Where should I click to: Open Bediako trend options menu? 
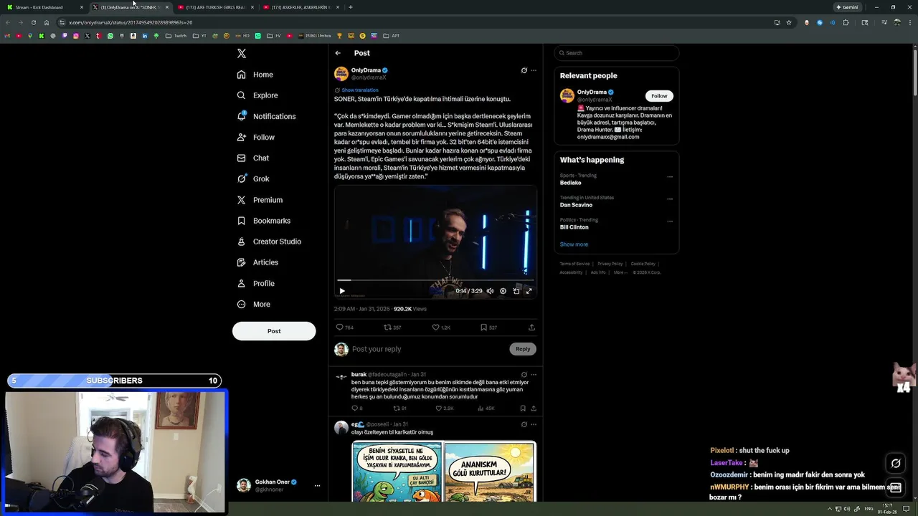(x=670, y=176)
